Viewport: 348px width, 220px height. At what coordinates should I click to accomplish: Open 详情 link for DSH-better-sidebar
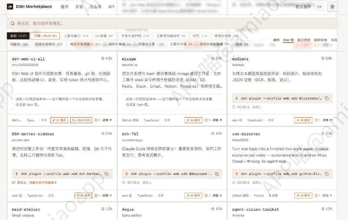[x=107, y=195]
